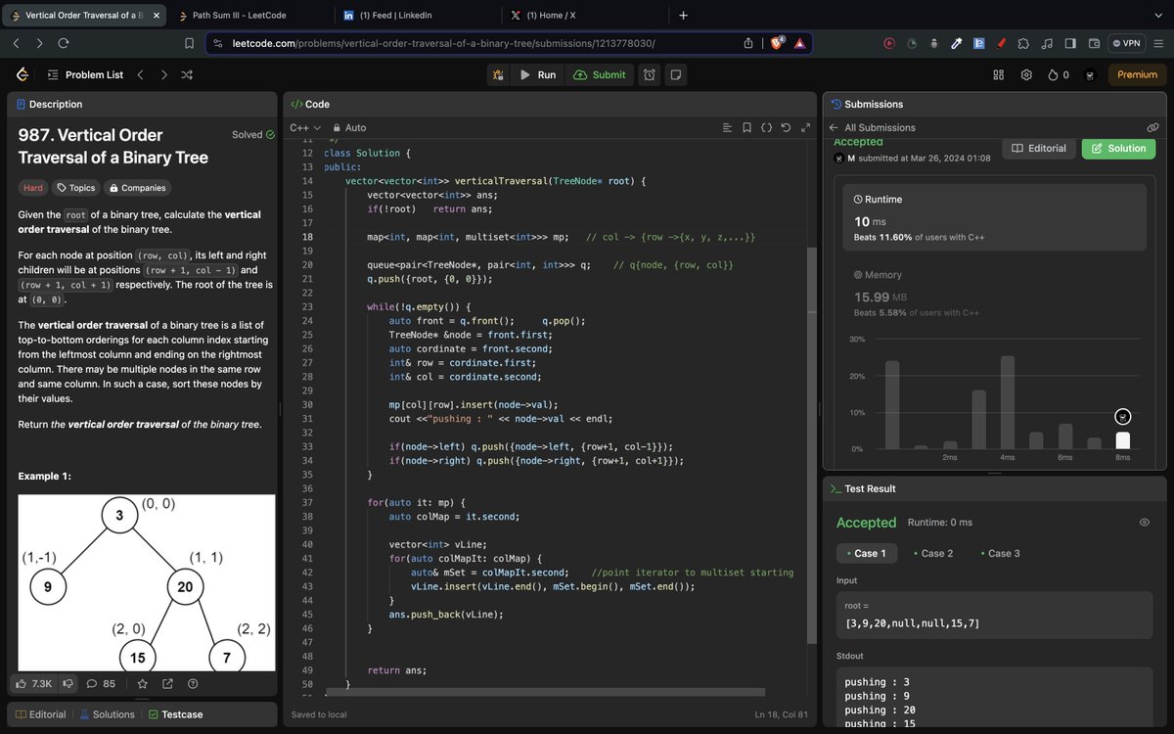
Task: Toggle the Auto lock setting in editor
Action: tap(349, 127)
